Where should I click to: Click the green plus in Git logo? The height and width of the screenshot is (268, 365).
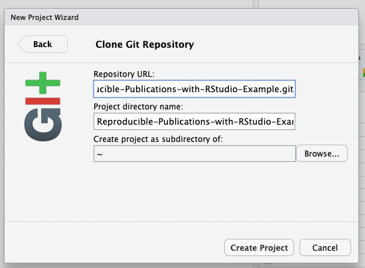pyautogui.click(x=43, y=83)
